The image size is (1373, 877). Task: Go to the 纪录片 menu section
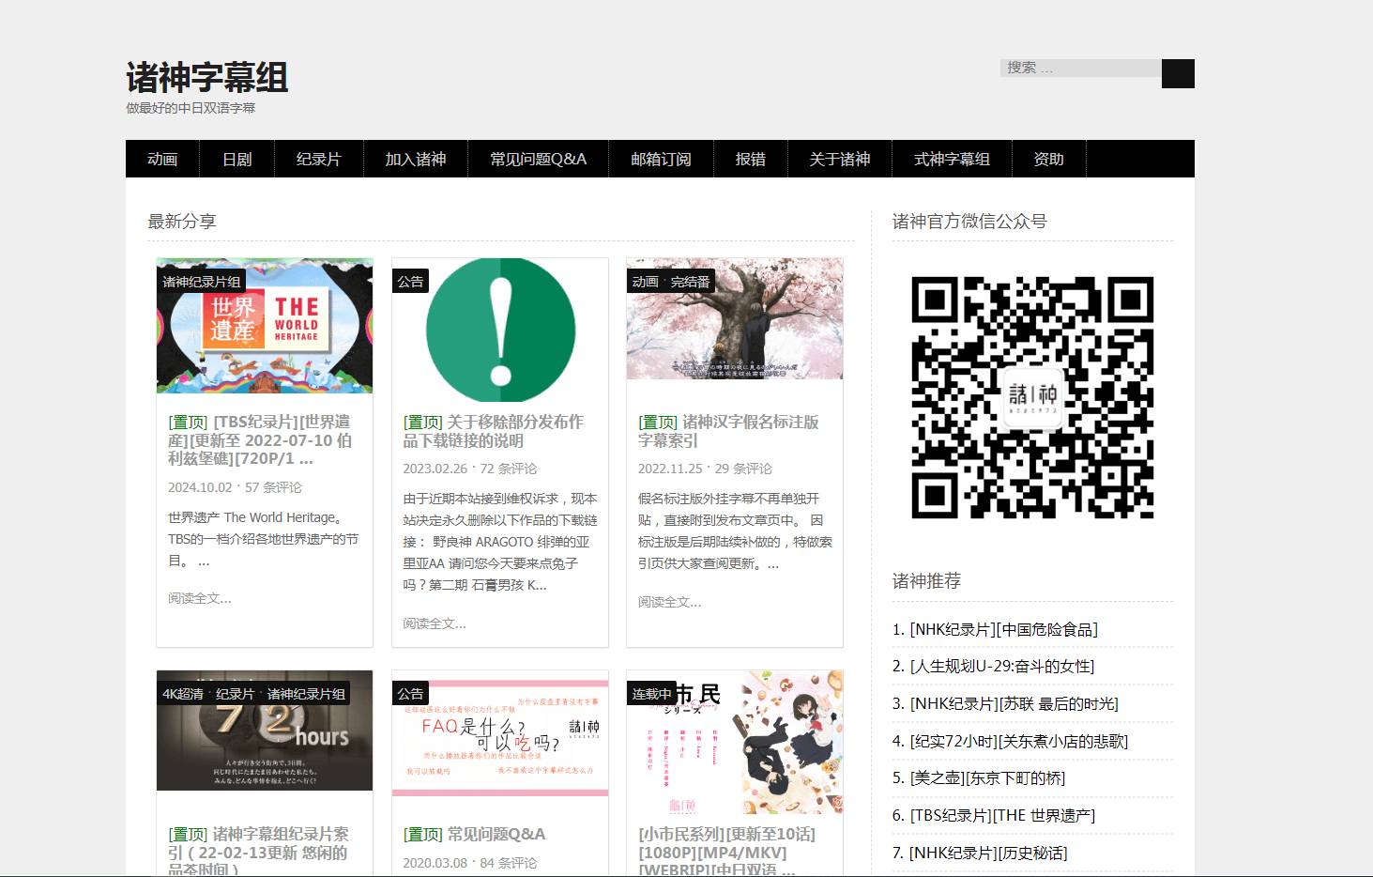click(318, 160)
